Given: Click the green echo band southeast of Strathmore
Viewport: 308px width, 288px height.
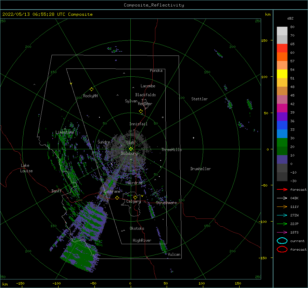Looking at the screenshot, I should pyautogui.click(x=151, y=211).
